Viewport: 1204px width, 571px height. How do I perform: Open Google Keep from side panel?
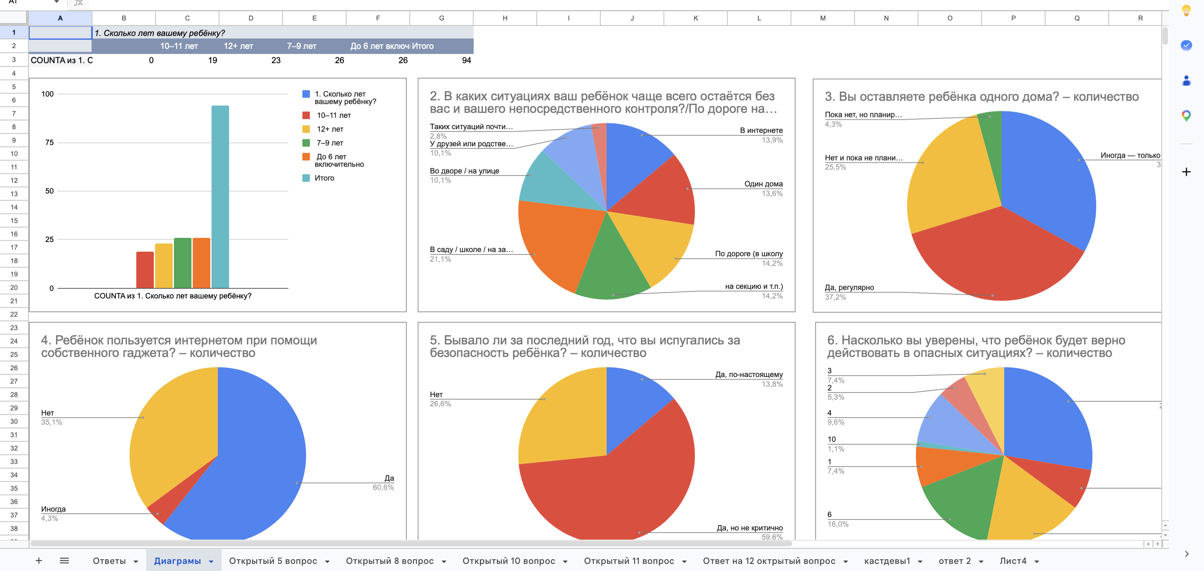[1186, 10]
